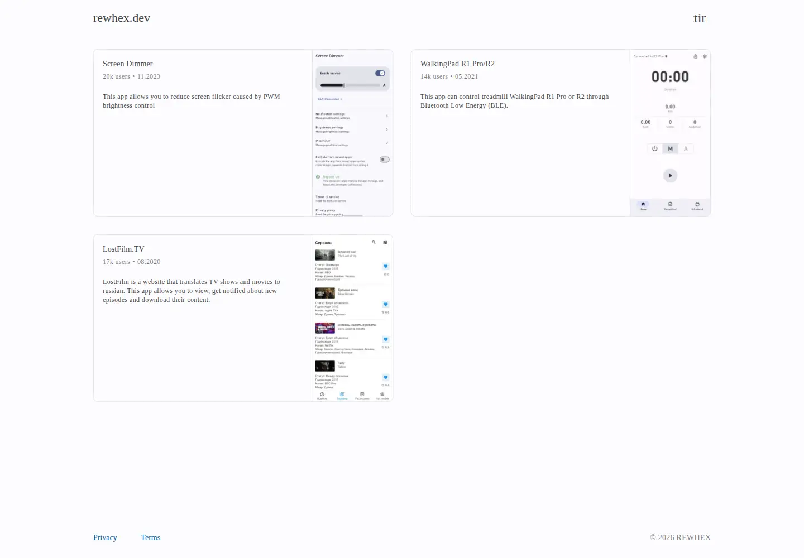Click the heart for Slow Horses

[385, 304]
